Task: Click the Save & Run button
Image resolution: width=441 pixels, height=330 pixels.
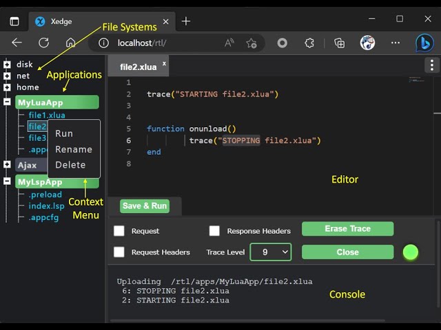Action: (145, 206)
